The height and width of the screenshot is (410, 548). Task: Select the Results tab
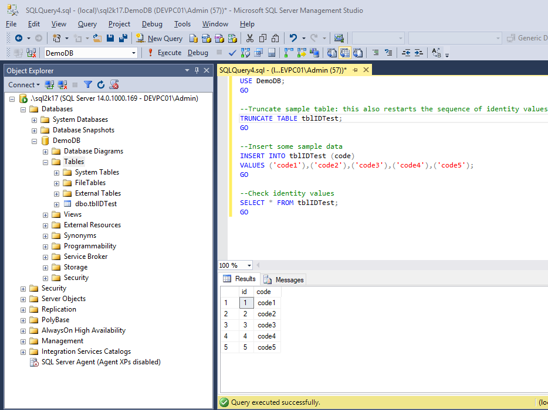pyautogui.click(x=240, y=279)
